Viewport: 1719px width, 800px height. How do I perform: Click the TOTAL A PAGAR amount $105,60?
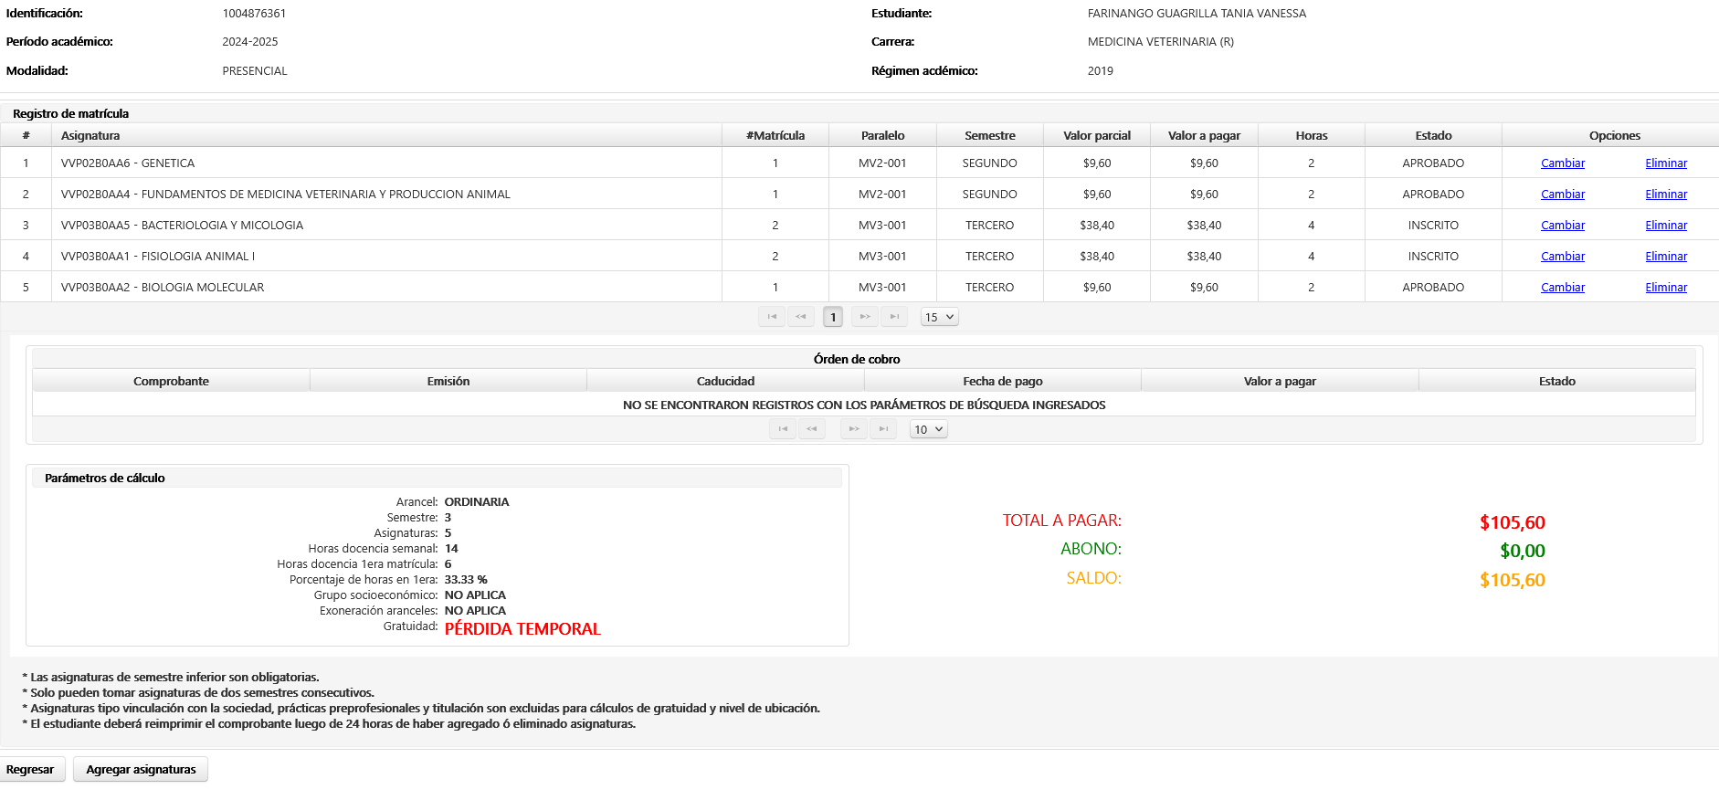click(1513, 522)
